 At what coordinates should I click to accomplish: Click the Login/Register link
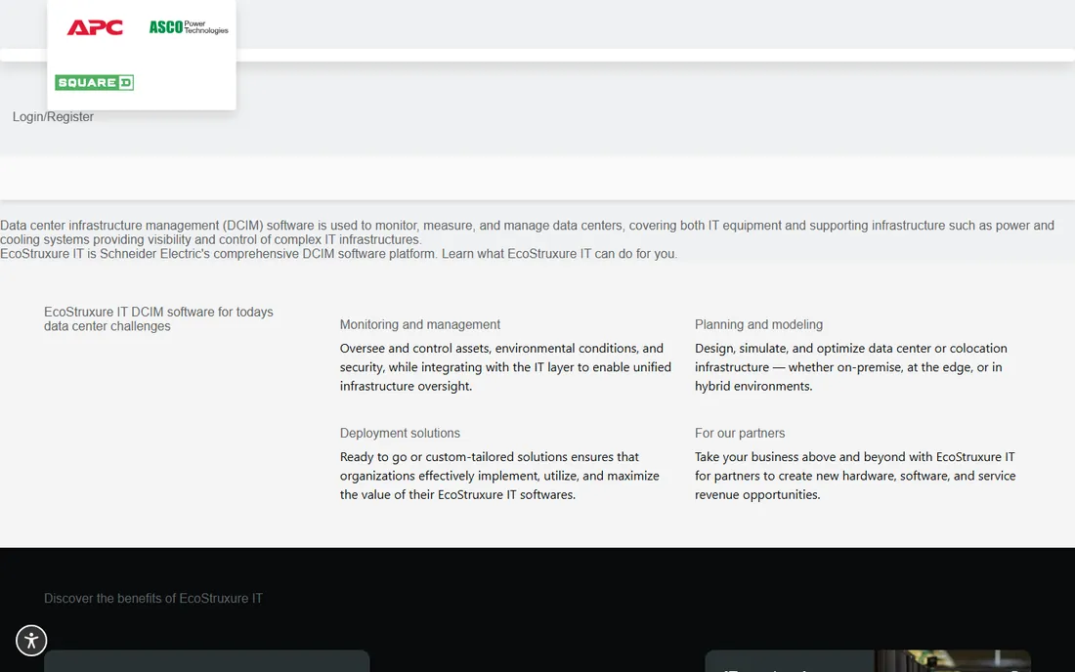[53, 116]
